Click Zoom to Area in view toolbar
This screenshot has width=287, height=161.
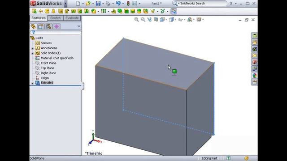click(x=143, y=20)
